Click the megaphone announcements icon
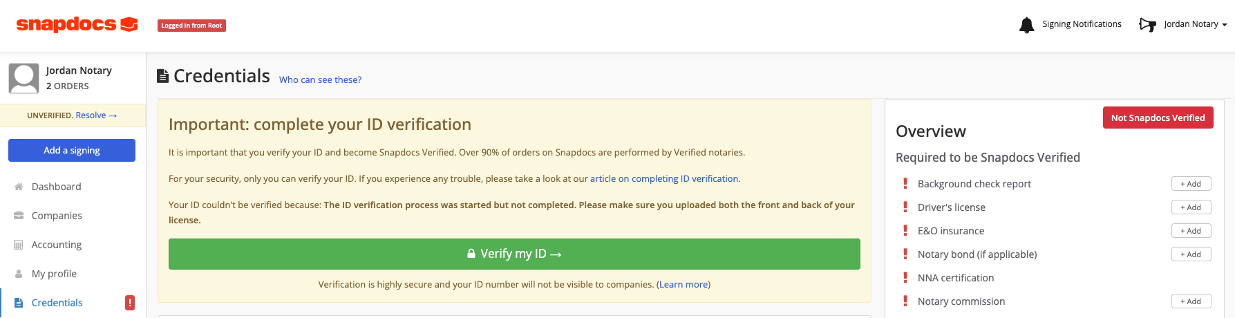 1147,25
